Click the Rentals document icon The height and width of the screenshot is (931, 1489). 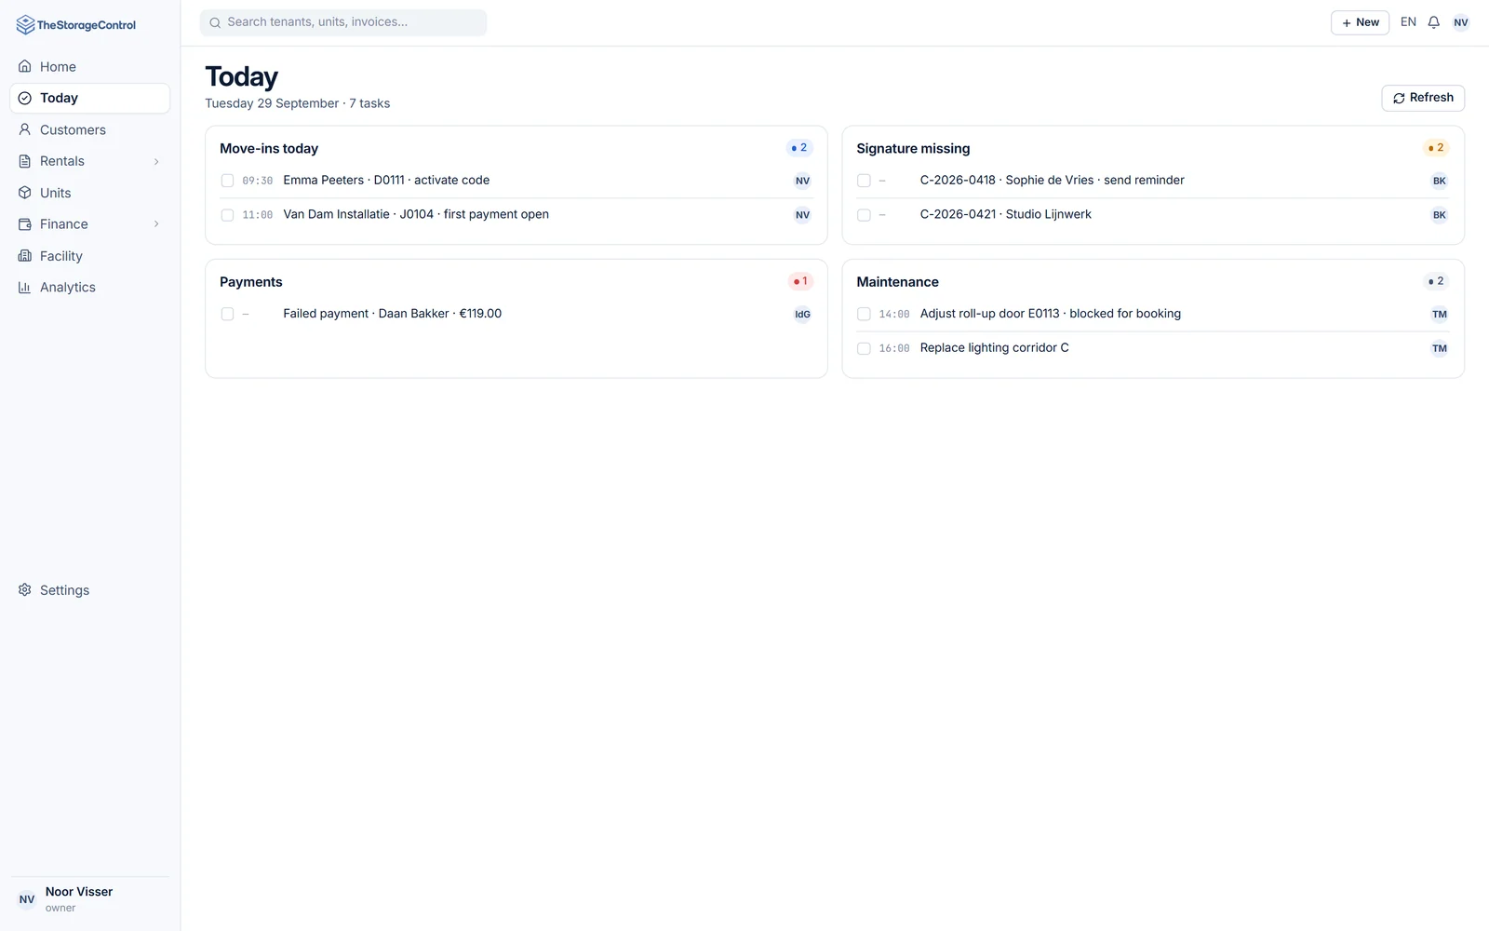pyautogui.click(x=25, y=161)
